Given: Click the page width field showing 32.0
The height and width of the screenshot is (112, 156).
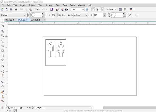Looking at the screenshot, I should (34, 14).
